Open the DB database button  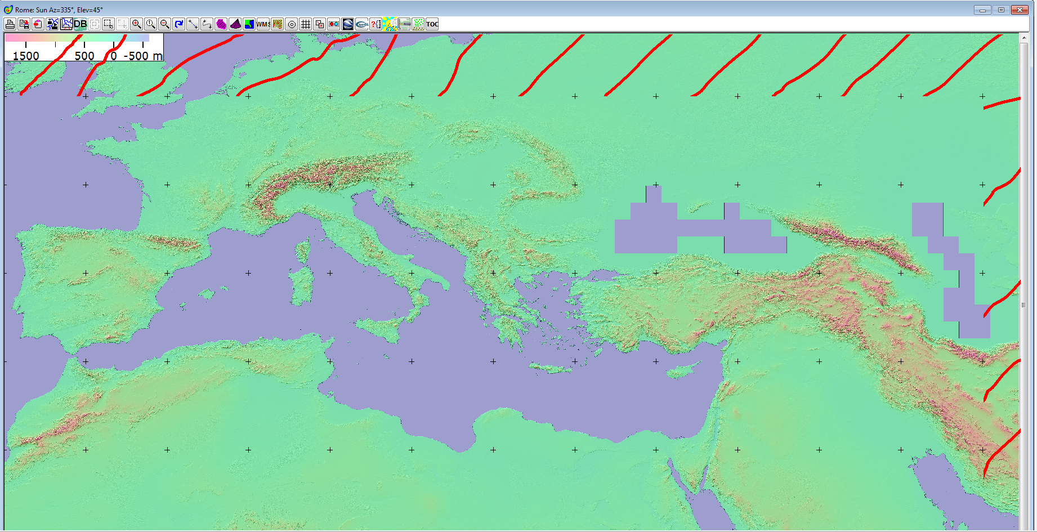click(81, 24)
